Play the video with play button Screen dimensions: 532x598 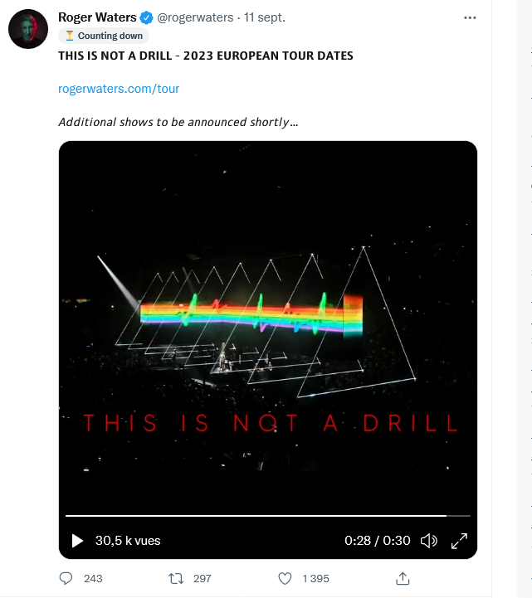coord(78,541)
